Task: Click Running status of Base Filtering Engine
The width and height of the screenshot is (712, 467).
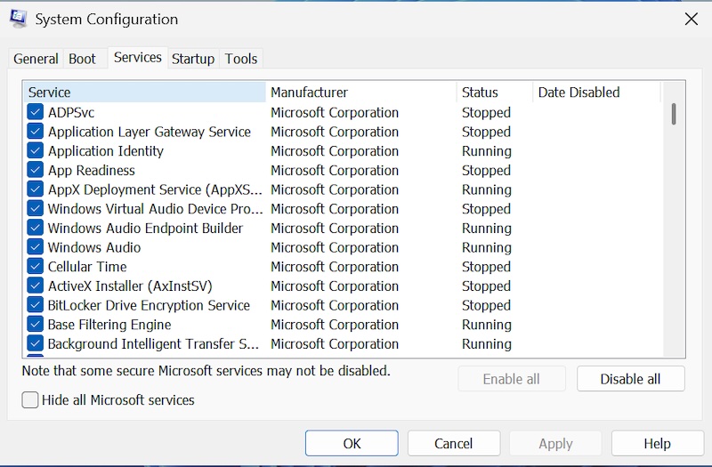Action: (487, 325)
